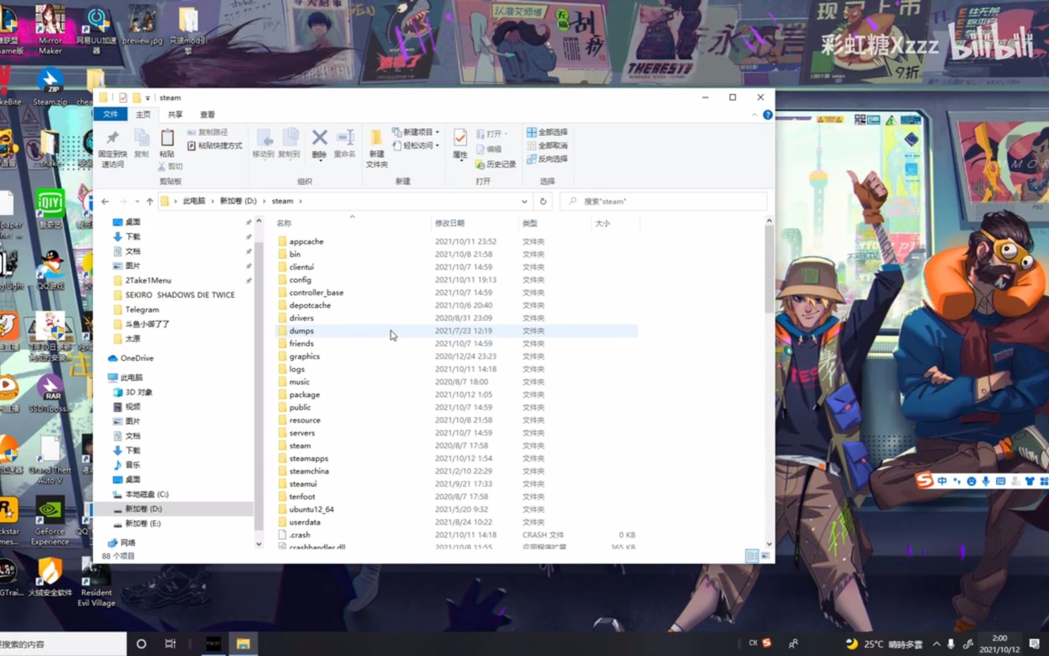Open Steam.zip on the desktop
This screenshot has height=656, width=1049.
[50, 88]
